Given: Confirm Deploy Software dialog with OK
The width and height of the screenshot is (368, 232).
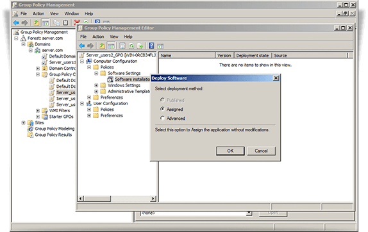Looking at the screenshot, I should pyautogui.click(x=230, y=151).
